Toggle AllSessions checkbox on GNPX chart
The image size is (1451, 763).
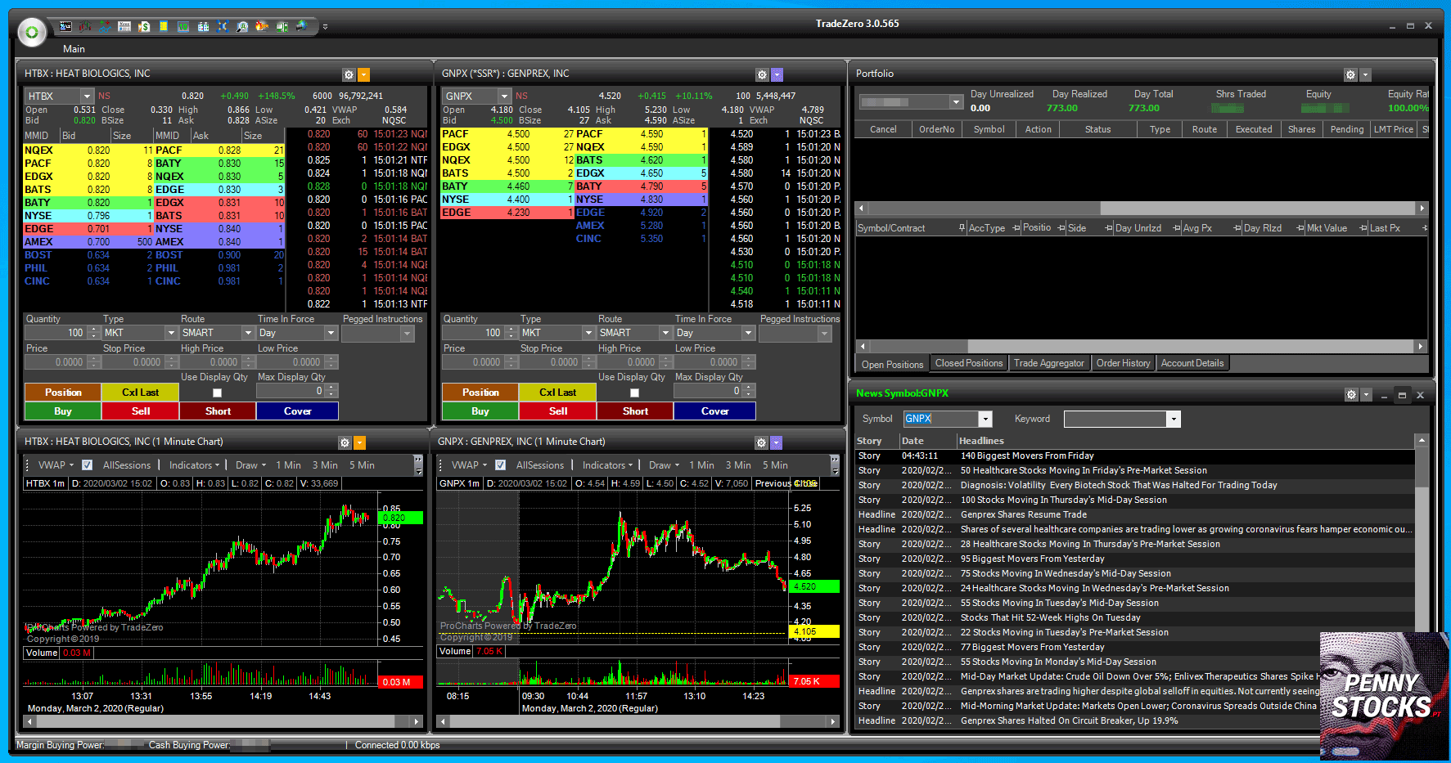tap(501, 465)
